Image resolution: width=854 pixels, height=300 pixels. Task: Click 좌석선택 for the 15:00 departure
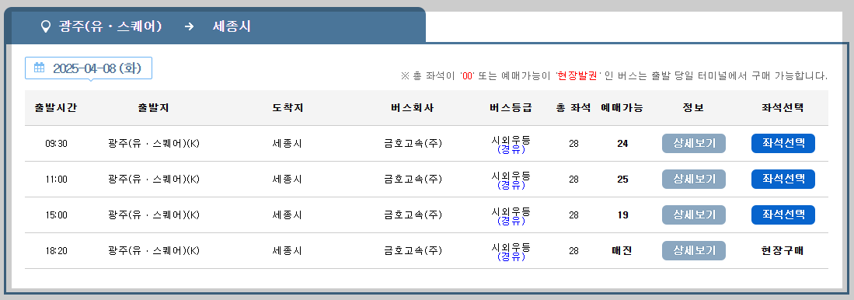point(783,215)
